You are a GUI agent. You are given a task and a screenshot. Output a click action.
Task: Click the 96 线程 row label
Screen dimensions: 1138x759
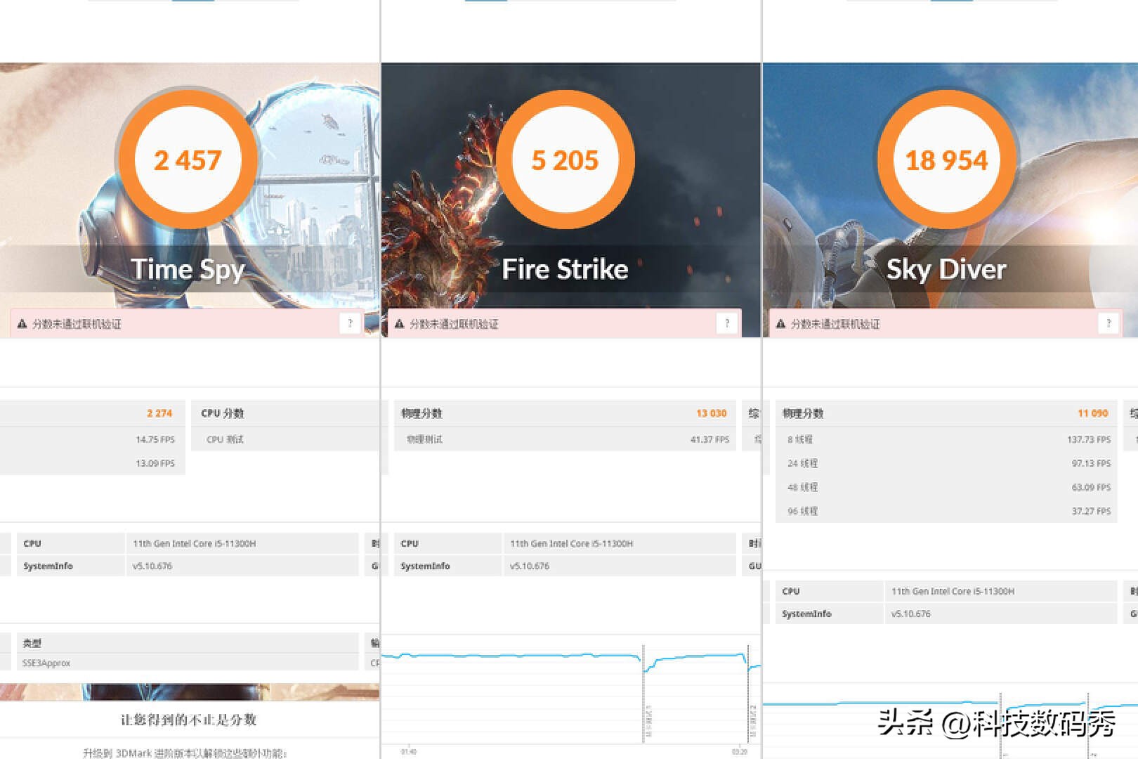(x=802, y=511)
